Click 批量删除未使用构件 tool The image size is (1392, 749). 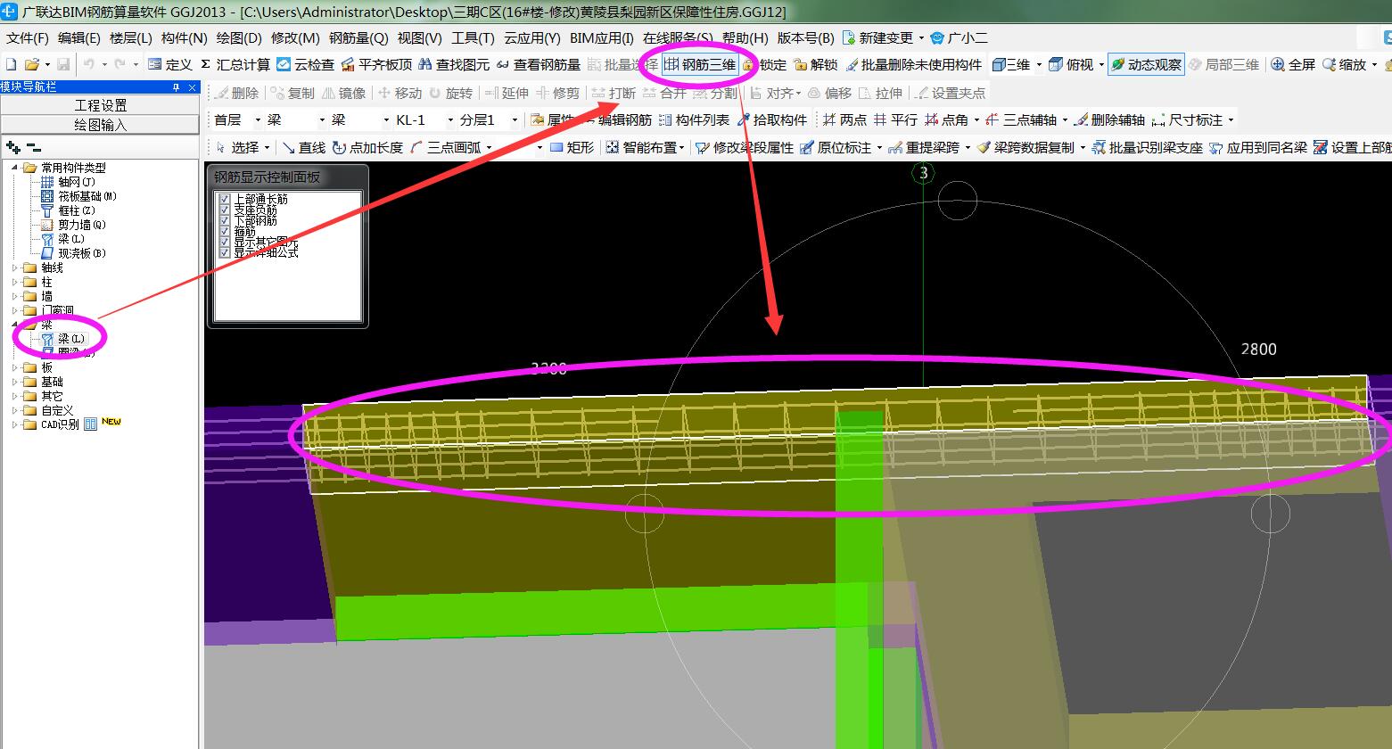point(913,64)
